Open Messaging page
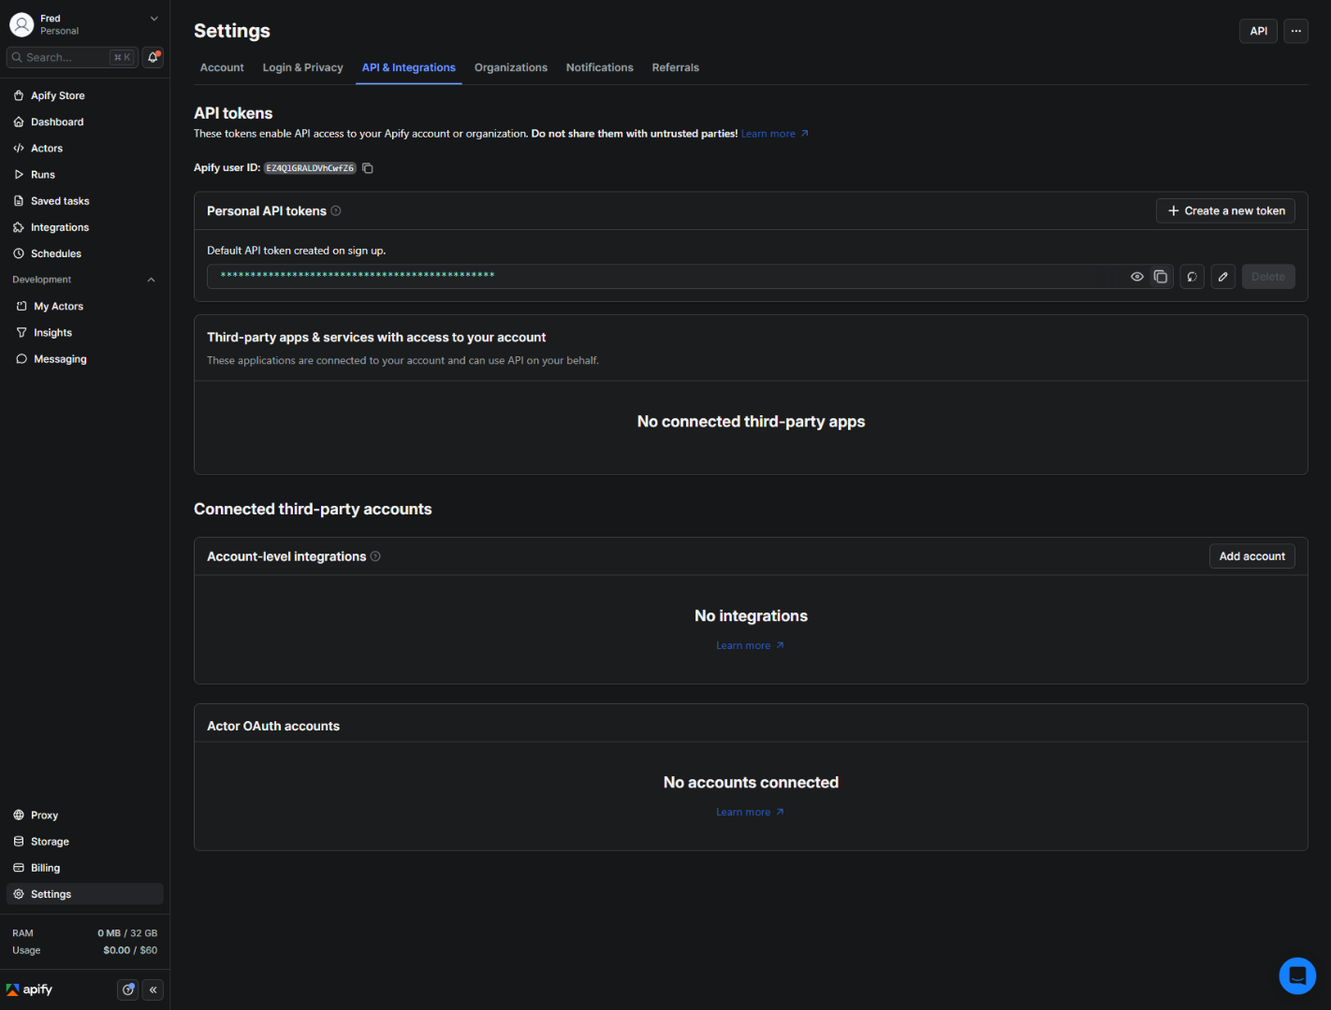1331x1010 pixels. point(85,359)
